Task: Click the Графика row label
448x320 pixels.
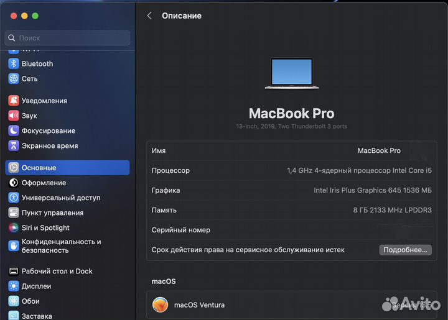Action: click(x=166, y=190)
